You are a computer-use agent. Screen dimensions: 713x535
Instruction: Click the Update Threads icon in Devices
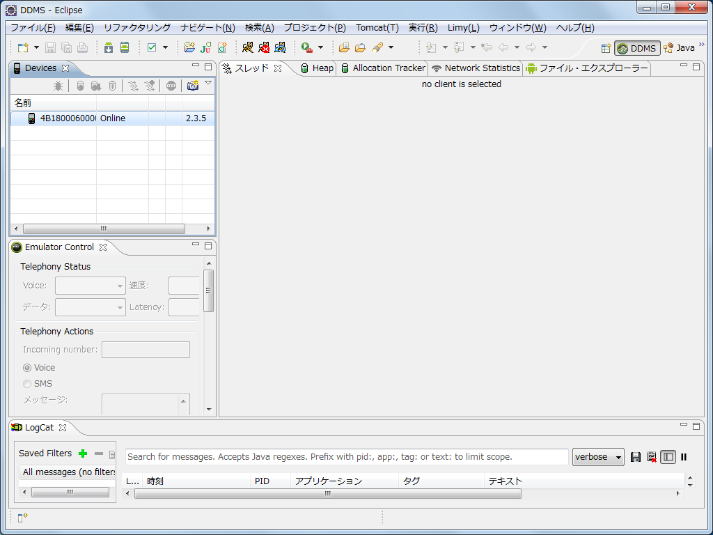coord(133,86)
